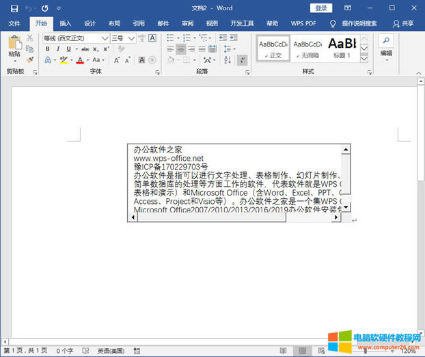425x357 pixels.
Task: Click the Strikethrough abc icon
Action: pyautogui.click(x=85, y=49)
